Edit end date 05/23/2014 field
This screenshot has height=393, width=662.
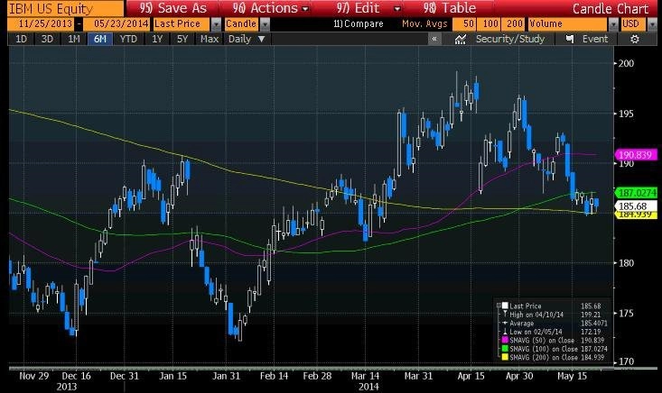click(117, 24)
